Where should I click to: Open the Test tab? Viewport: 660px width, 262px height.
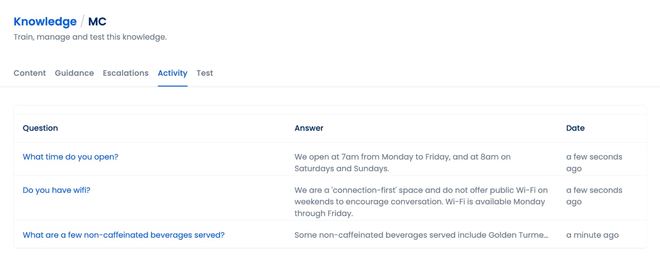pos(204,73)
